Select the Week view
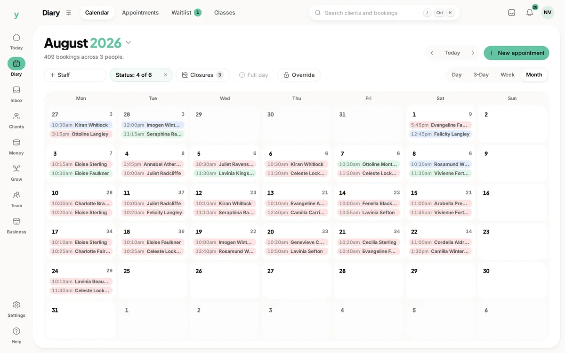 click(508, 75)
